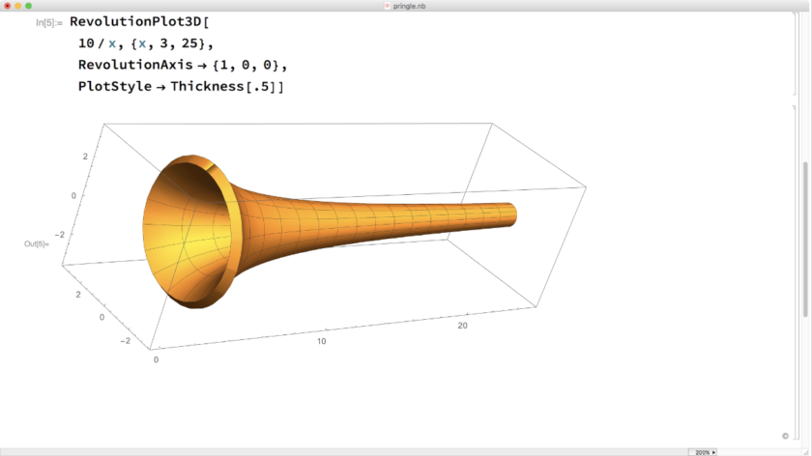Click the pringle.nb document icon in title bar
Image resolution: width=812 pixels, height=456 pixels.
coord(387,6)
